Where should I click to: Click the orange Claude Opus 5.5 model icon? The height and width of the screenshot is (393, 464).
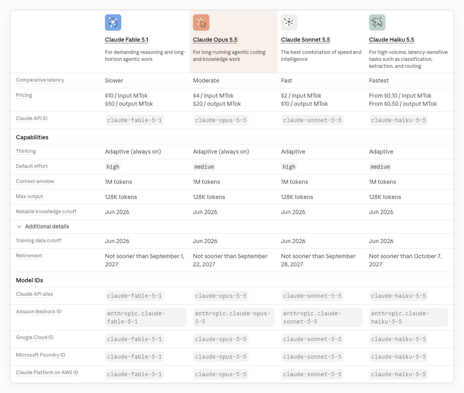point(201,22)
